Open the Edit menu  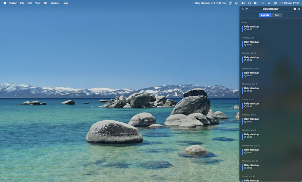(29, 3)
